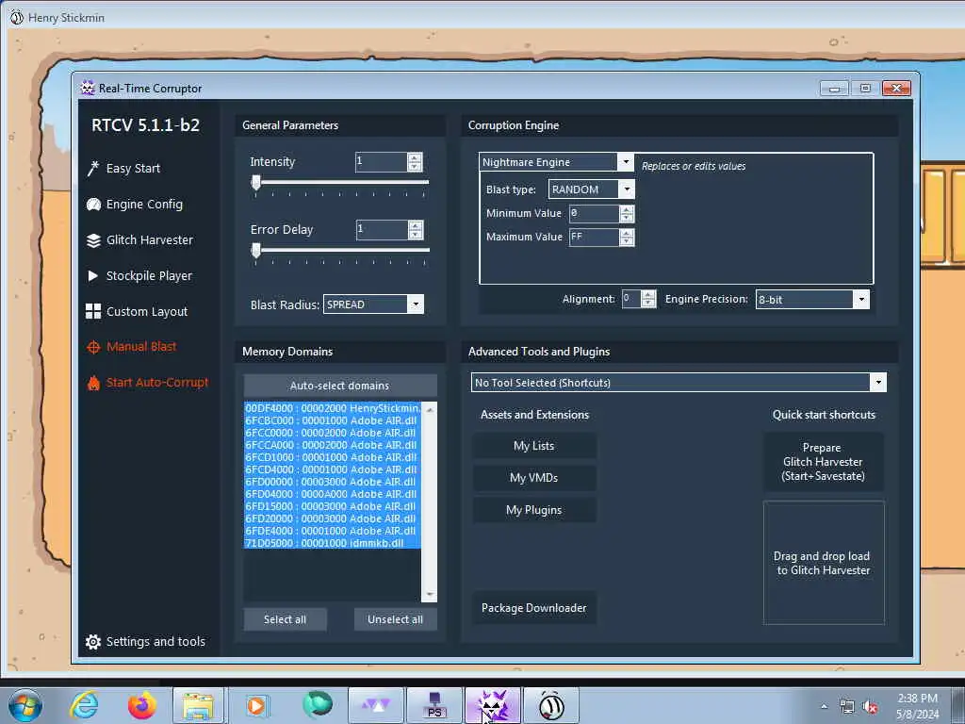Viewport: 965px width, 724px height.
Task: Launch Internet Explorer from taskbar
Action: 84,705
